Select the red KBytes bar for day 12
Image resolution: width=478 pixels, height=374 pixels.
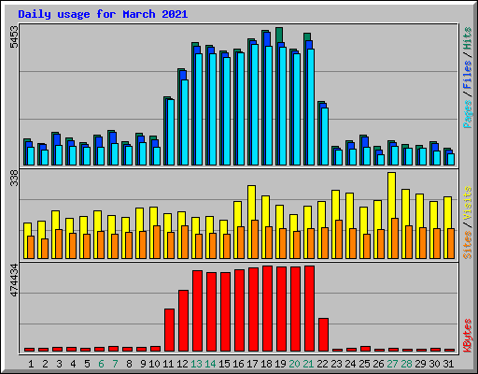pyautogui.click(x=183, y=321)
